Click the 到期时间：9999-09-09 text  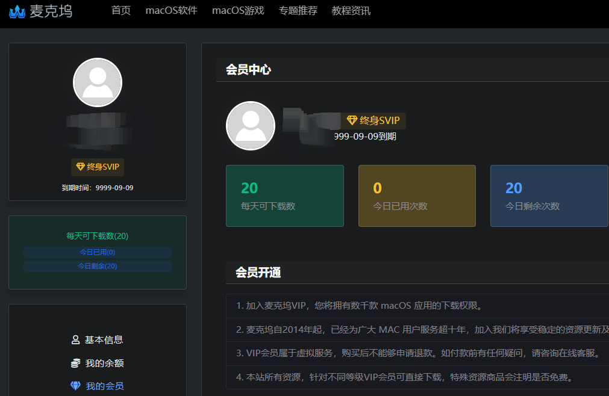(x=98, y=188)
